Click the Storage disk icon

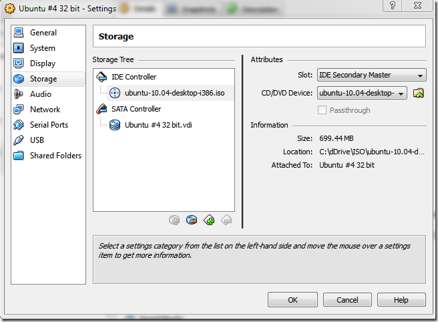point(19,79)
